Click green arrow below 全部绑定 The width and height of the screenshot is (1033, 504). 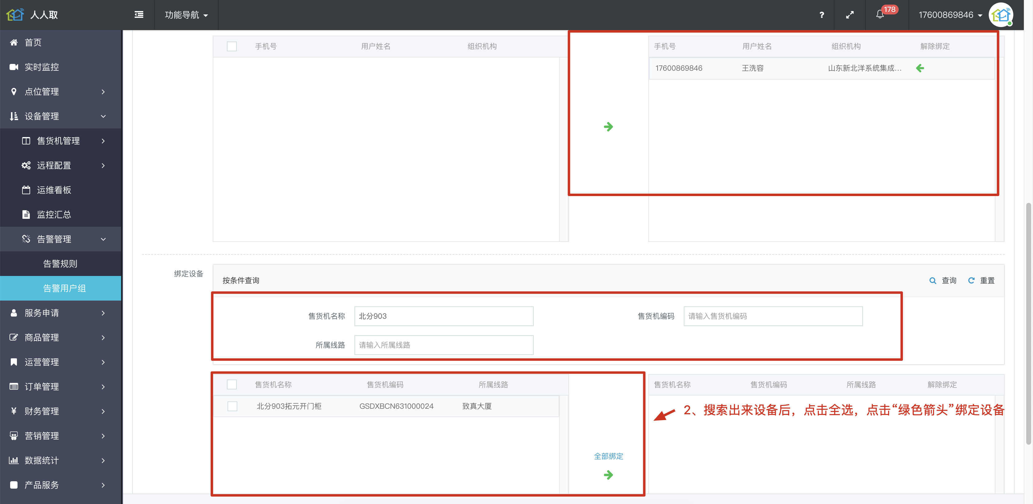click(x=608, y=475)
